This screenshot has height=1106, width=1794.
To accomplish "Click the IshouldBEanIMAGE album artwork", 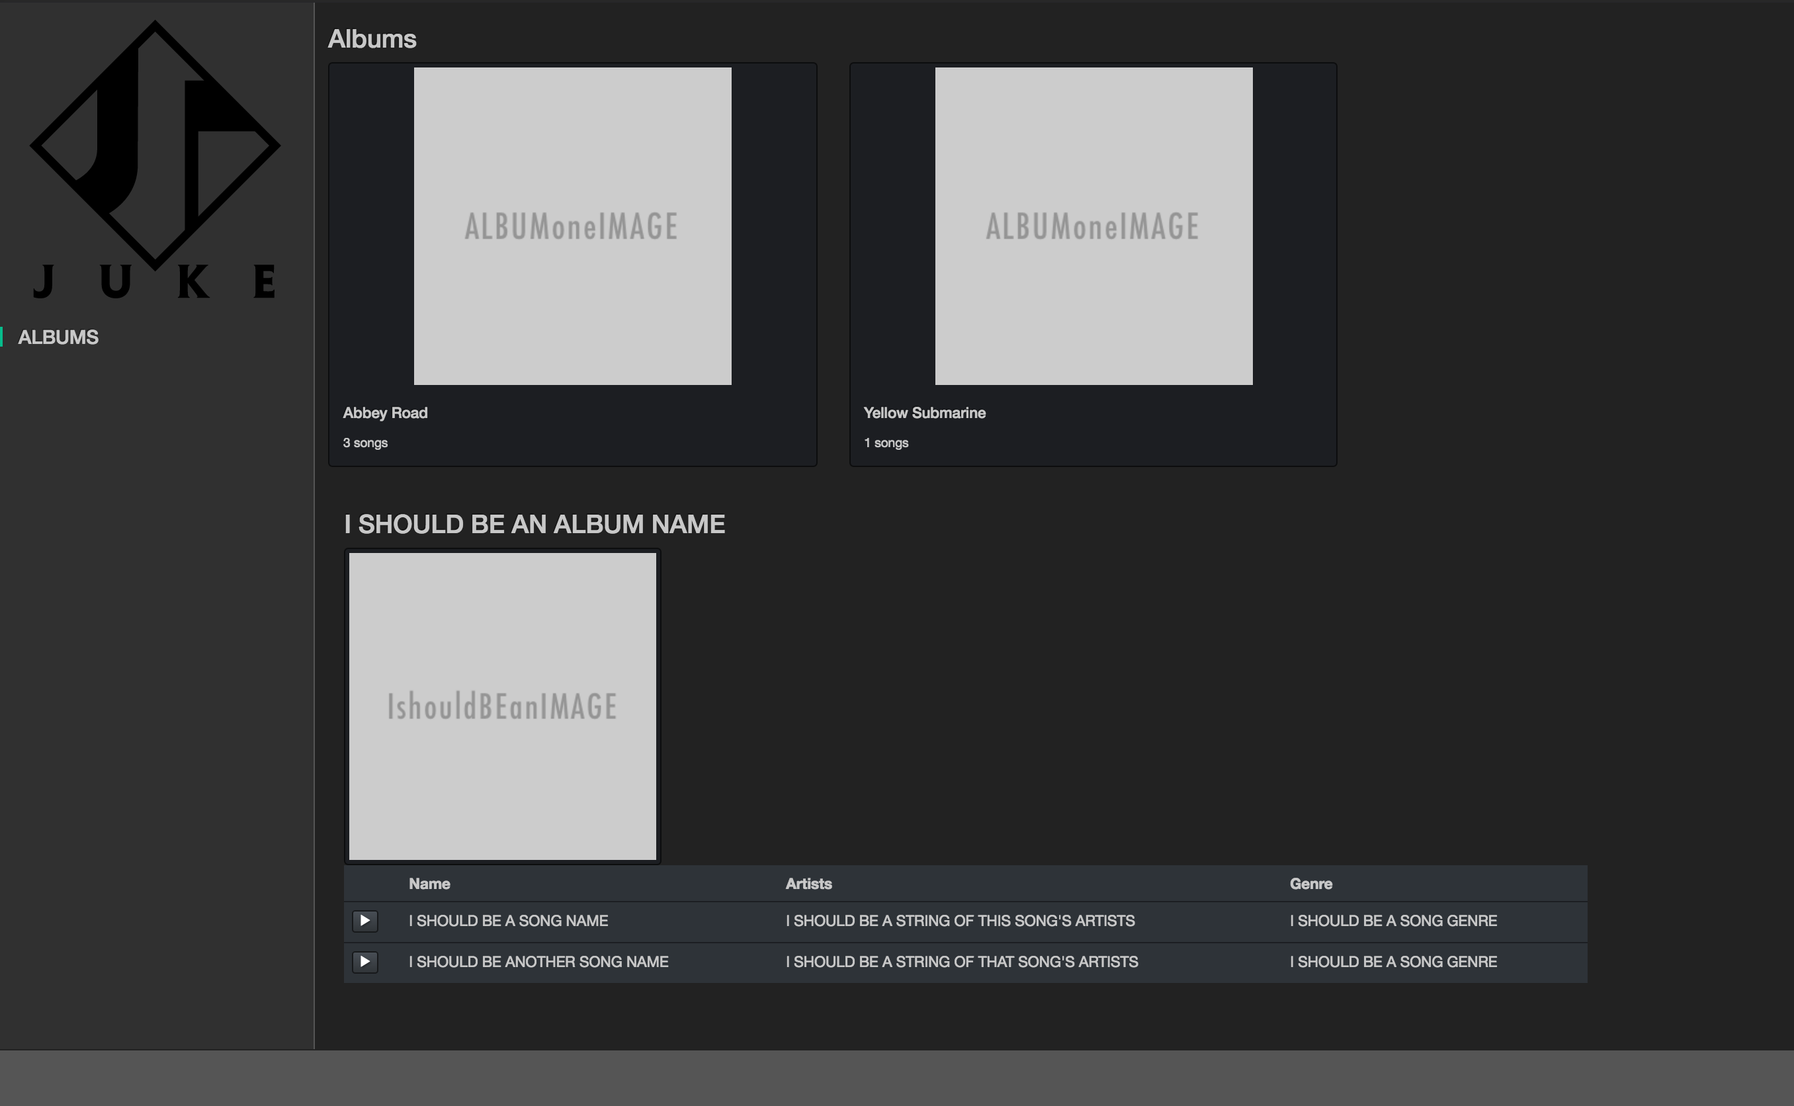I will pos(503,706).
